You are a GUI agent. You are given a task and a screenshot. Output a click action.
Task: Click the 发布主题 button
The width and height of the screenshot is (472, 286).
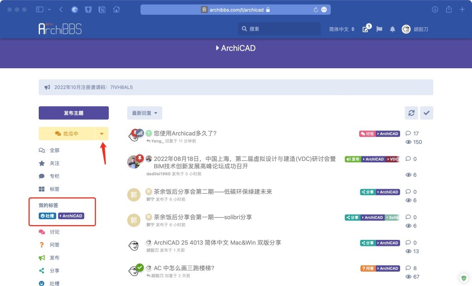coord(74,113)
